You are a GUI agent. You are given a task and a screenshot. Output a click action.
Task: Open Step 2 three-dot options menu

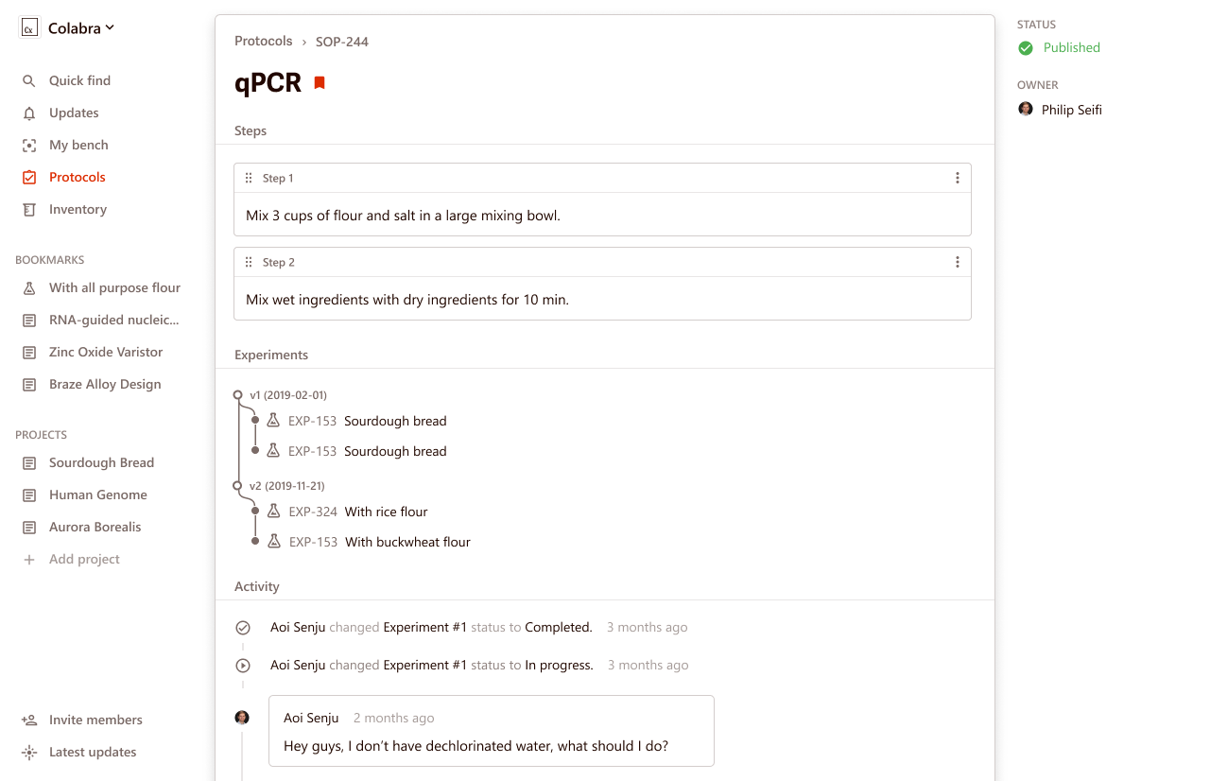[957, 262]
